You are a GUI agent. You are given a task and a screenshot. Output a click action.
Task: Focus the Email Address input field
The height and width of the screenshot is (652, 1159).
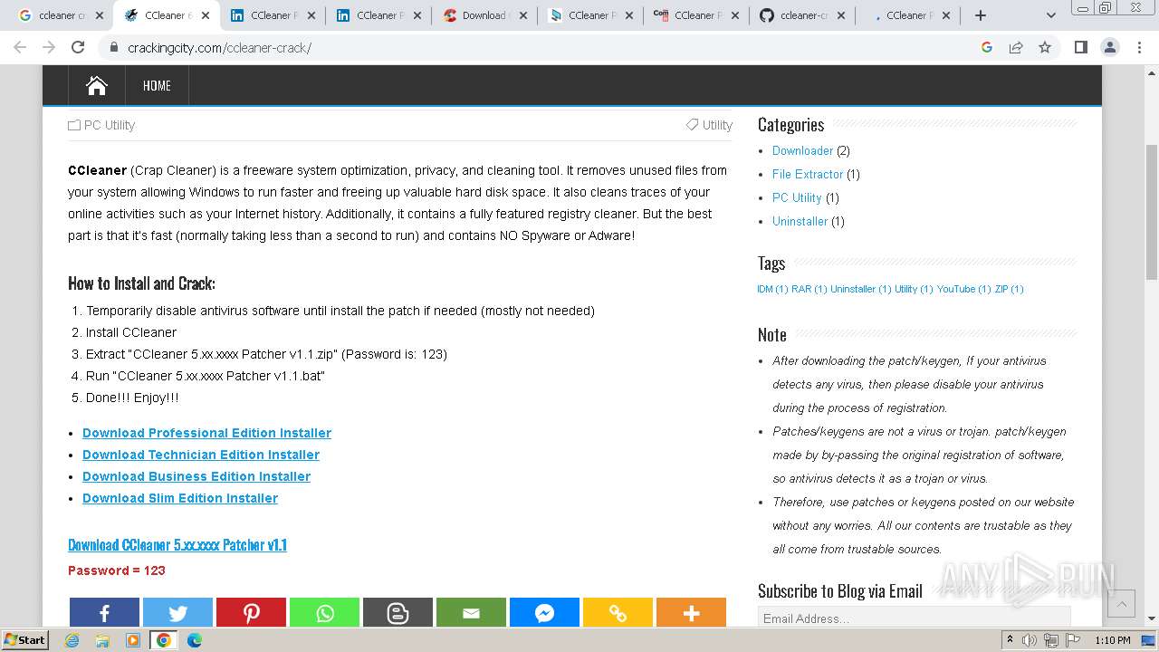coord(914,618)
